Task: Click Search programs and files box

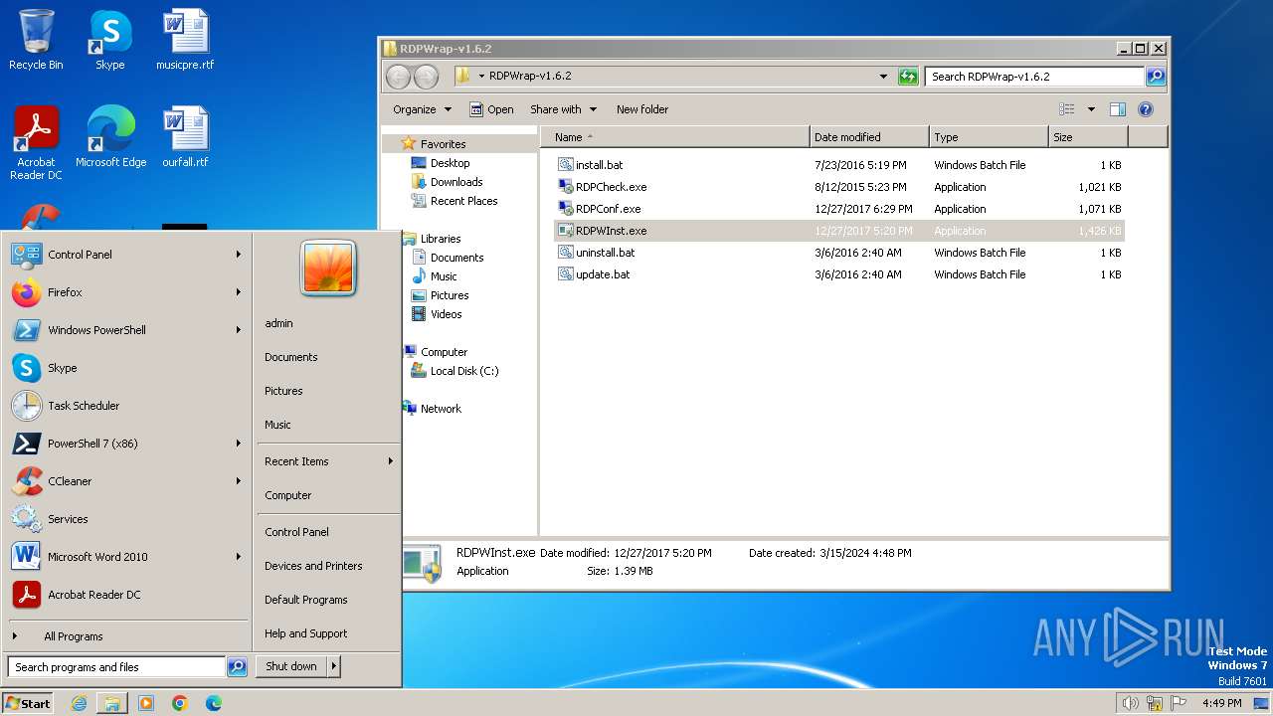Action: [x=116, y=667]
